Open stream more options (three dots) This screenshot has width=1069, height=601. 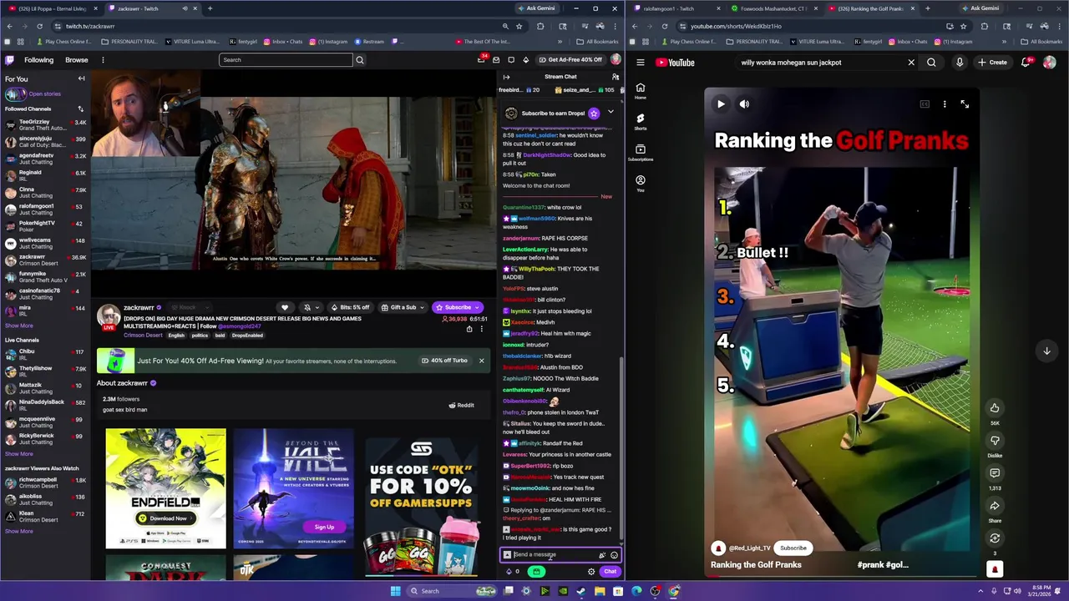(481, 329)
